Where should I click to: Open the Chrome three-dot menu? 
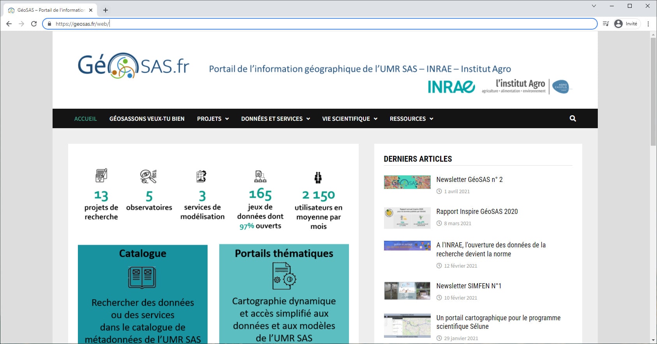click(x=648, y=24)
